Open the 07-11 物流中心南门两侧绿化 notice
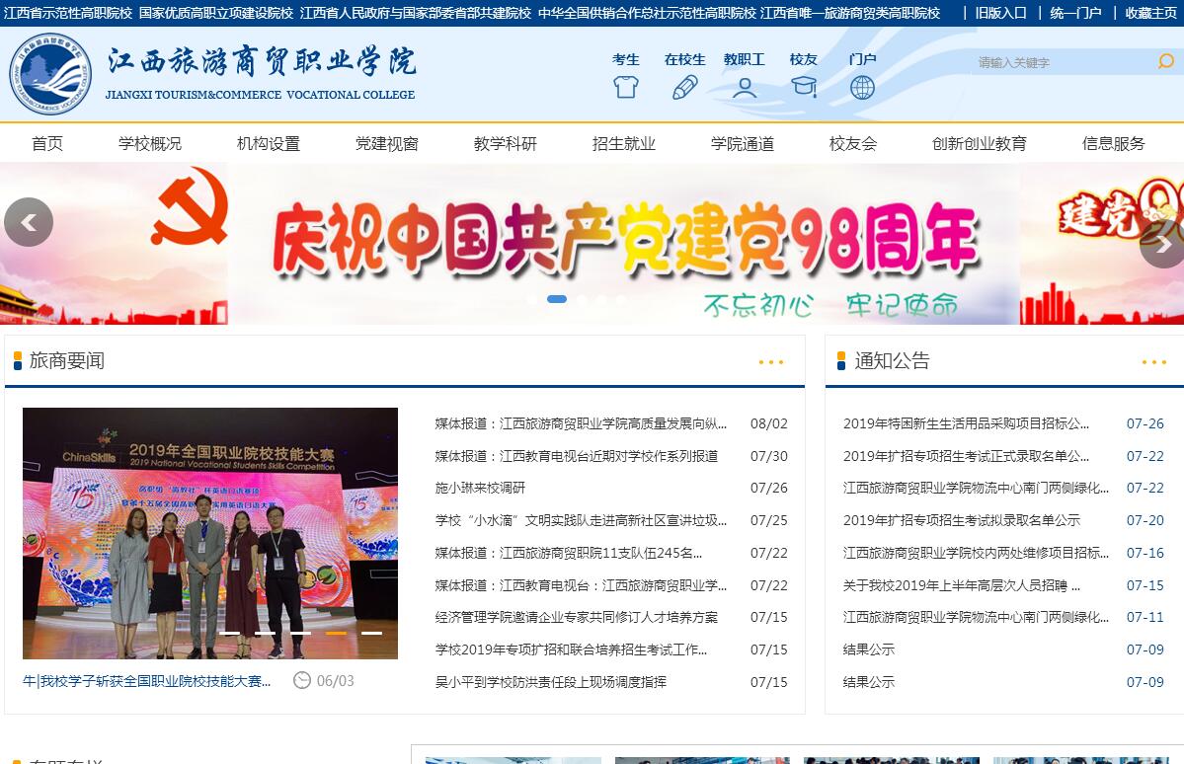The height and width of the screenshot is (764, 1184). tap(976, 617)
